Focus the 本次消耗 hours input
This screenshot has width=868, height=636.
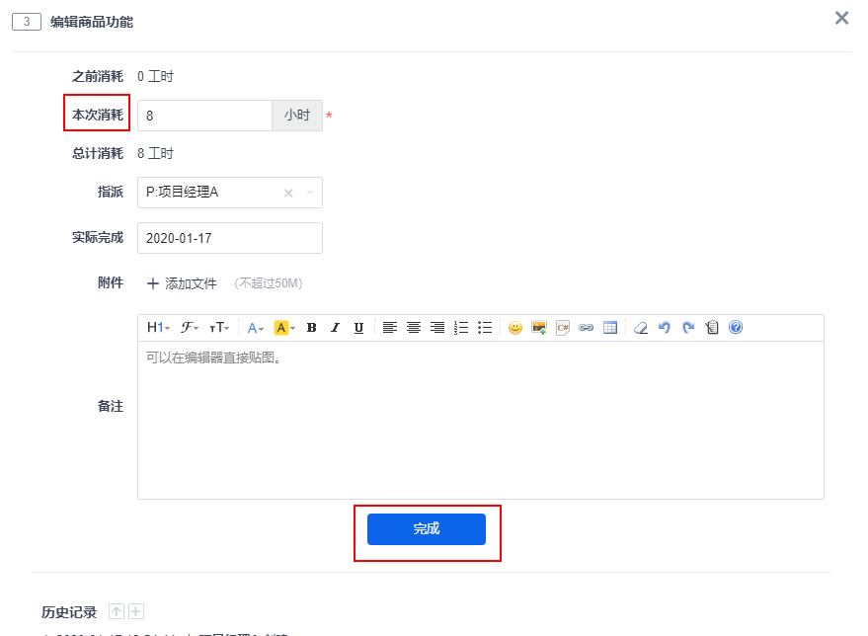pos(204,116)
